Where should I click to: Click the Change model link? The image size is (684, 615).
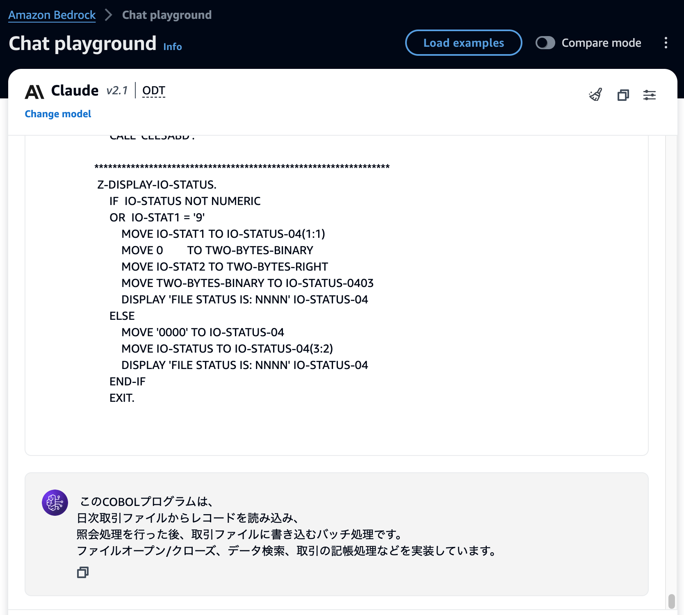click(x=58, y=114)
